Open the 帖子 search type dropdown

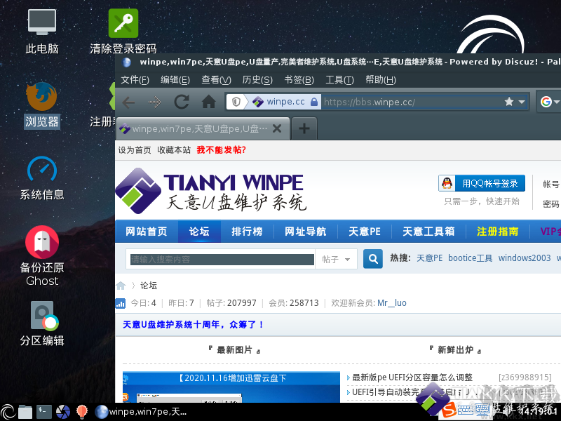[336, 258]
